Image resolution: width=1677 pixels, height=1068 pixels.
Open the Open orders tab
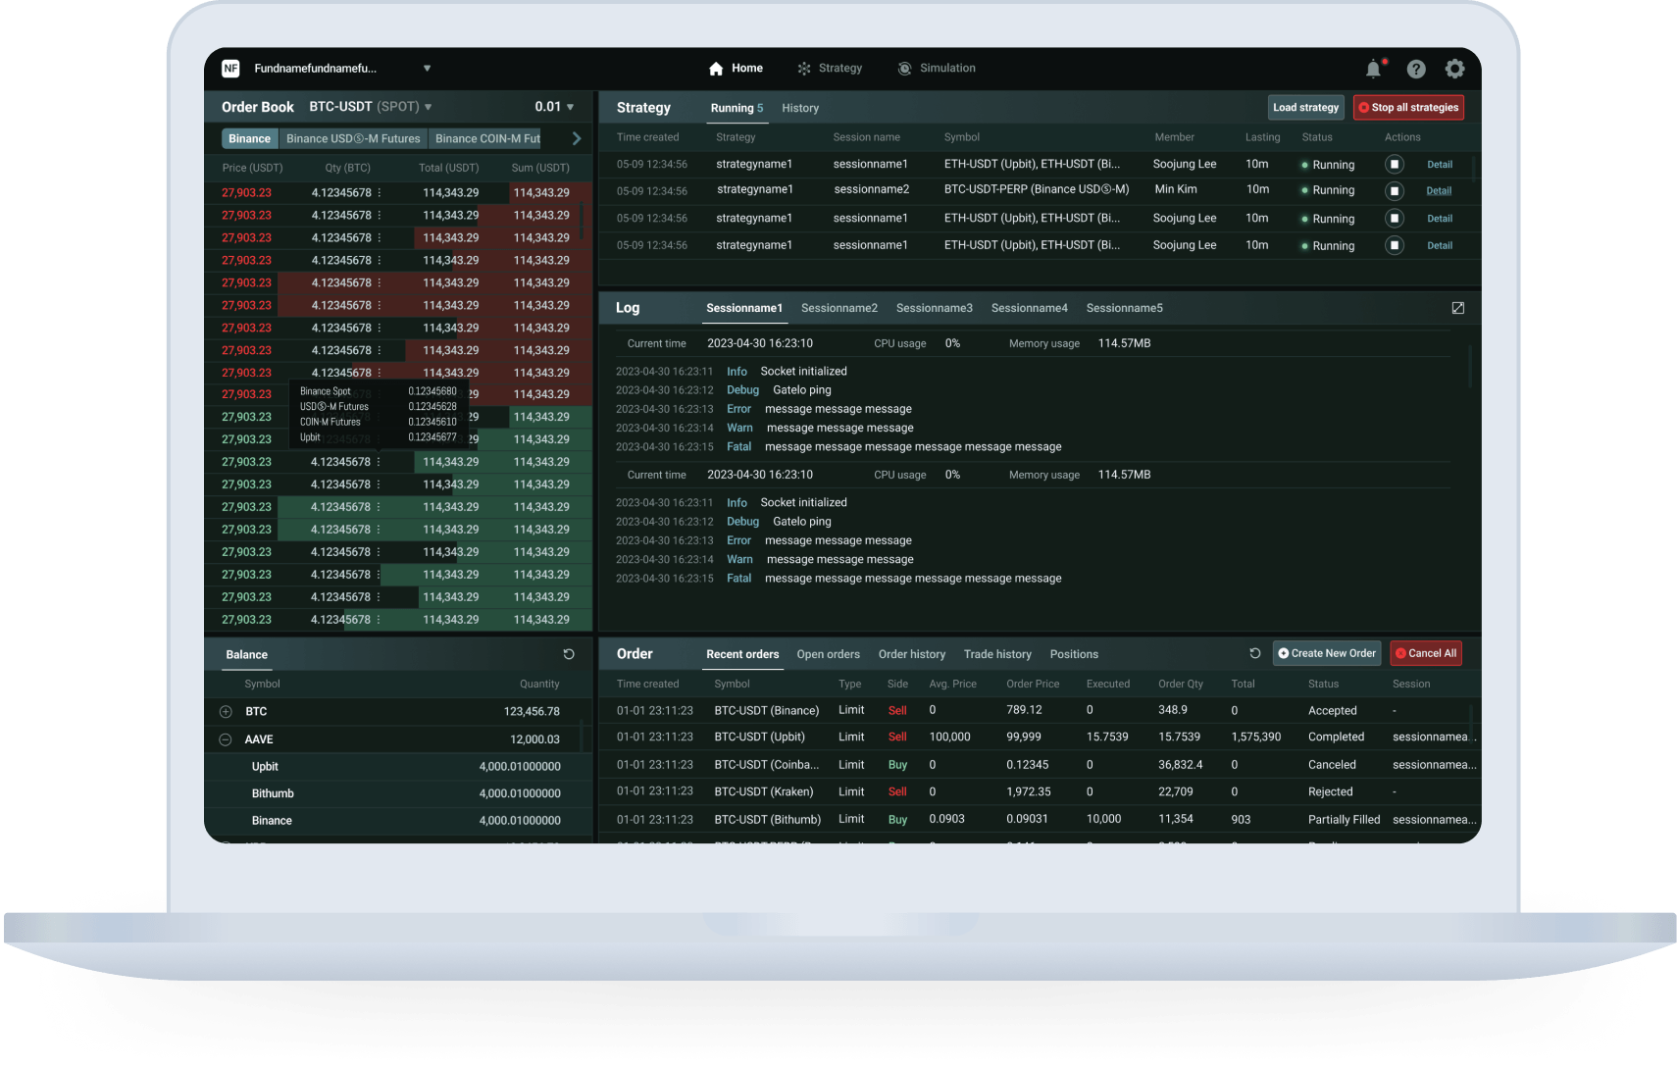point(828,653)
